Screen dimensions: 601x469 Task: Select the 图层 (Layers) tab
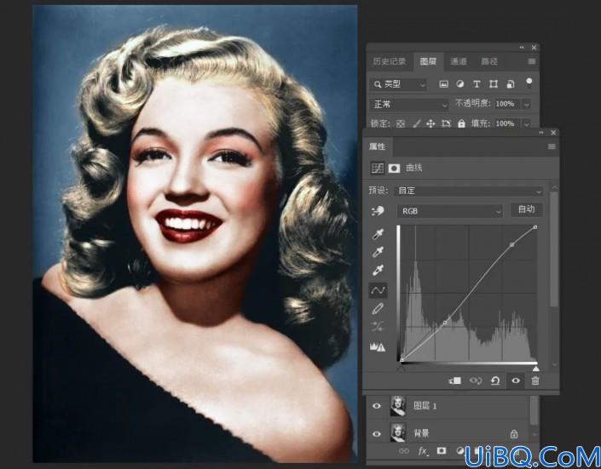pyautogui.click(x=428, y=61)
